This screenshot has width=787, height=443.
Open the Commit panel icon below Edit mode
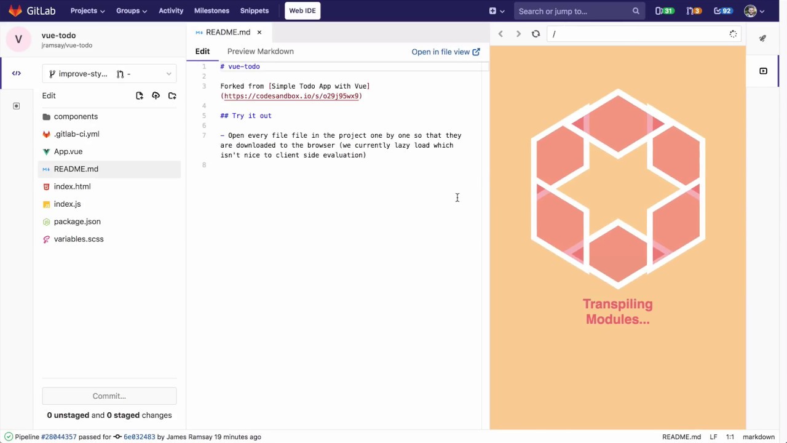point(16,106)
